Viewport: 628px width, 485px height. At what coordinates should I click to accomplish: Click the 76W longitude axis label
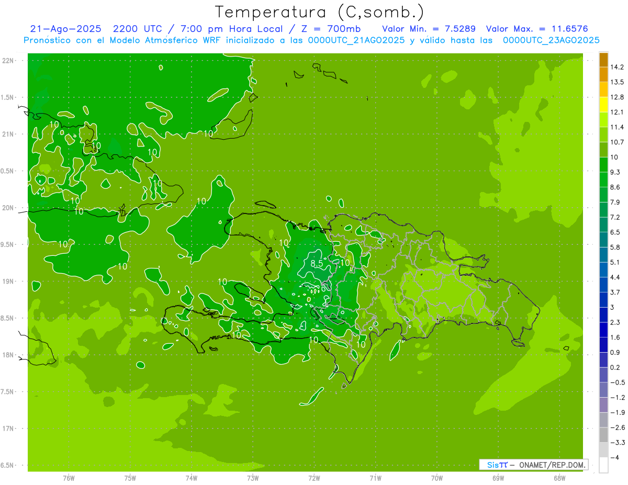click(x=69, y=478)
